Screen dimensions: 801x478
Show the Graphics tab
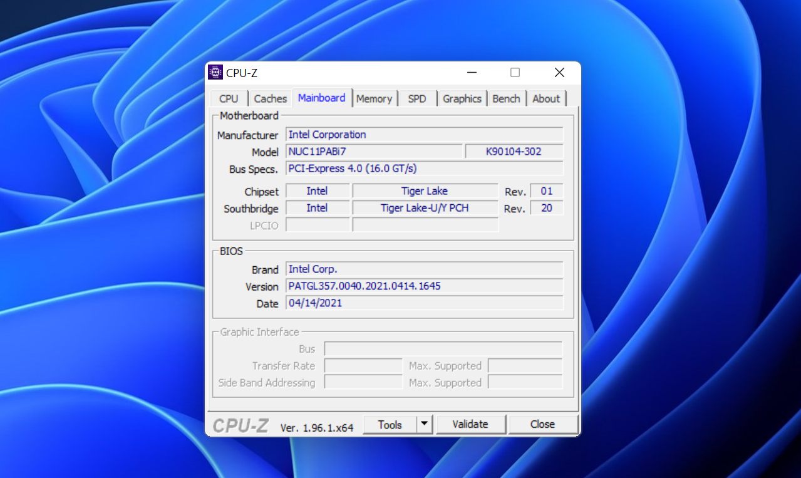462,98
